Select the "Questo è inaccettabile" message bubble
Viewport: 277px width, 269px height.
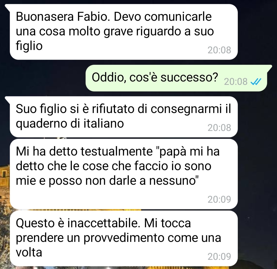124,238
